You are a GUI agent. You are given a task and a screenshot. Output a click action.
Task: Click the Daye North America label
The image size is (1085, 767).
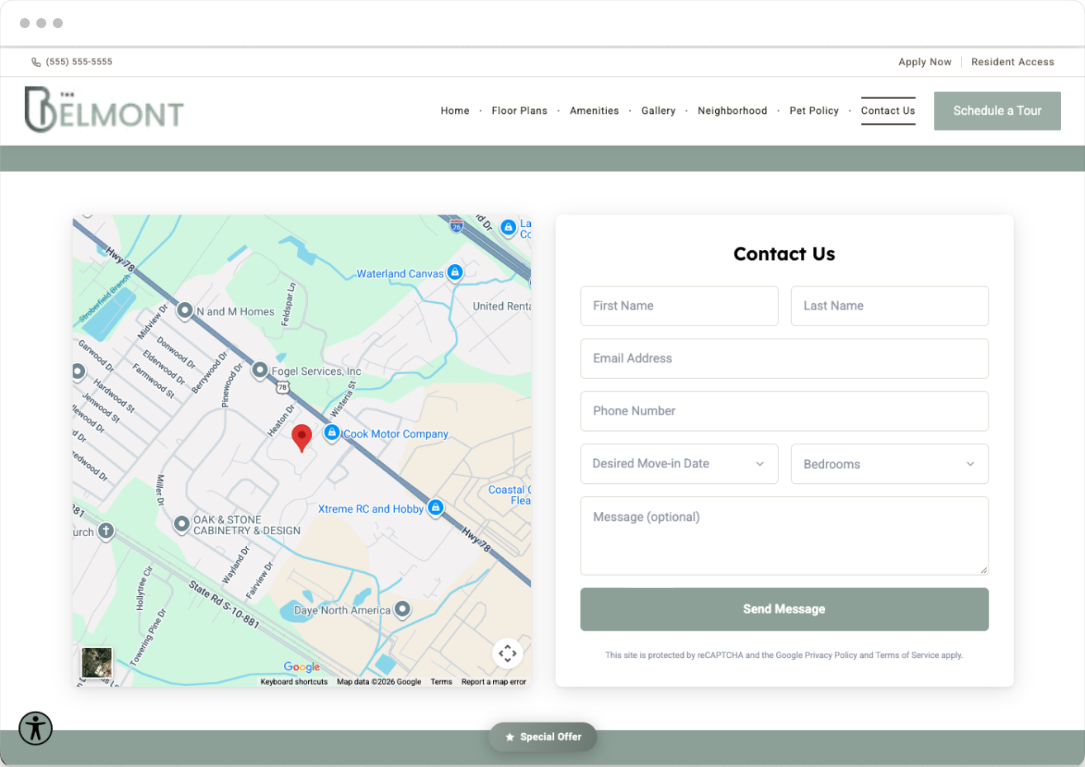pyautogui.click(x=343, y=610)
